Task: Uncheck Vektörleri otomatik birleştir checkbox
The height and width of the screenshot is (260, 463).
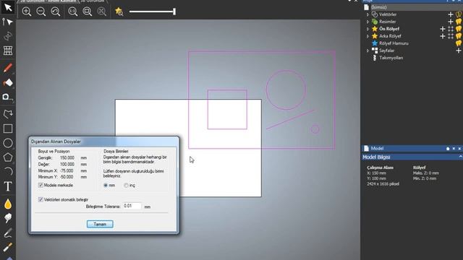Action: [x=41, y=199]
